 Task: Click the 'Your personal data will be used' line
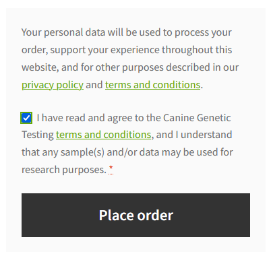pos(126,33)
